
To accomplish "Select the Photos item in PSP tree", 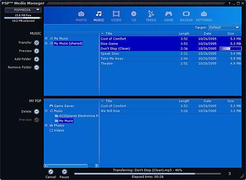I will pos(57,125).
